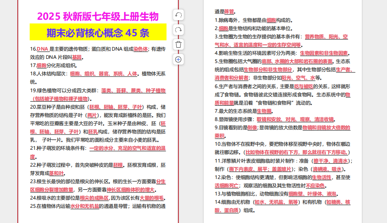Click the underlined 染色体 in item 16
This screenshot has width=387, height=223.
coord(141,49)
